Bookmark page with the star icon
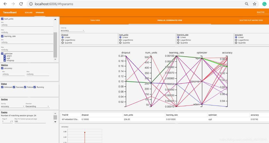The height and width of the screenshot is (143, 269). [255, 4]
